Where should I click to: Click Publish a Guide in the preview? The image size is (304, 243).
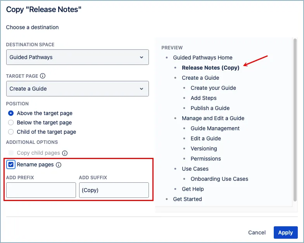click(x=210, y=108)
